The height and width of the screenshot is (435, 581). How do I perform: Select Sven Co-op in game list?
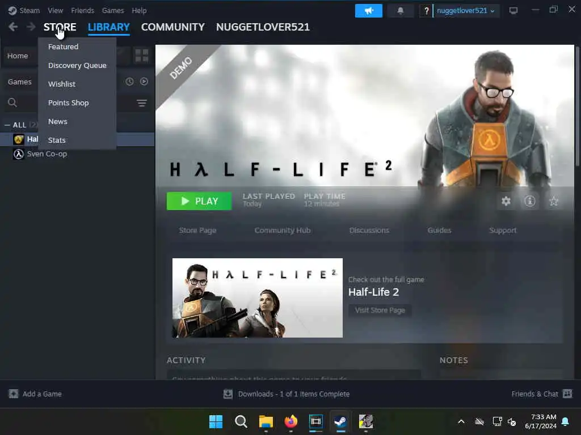point(47,154)
